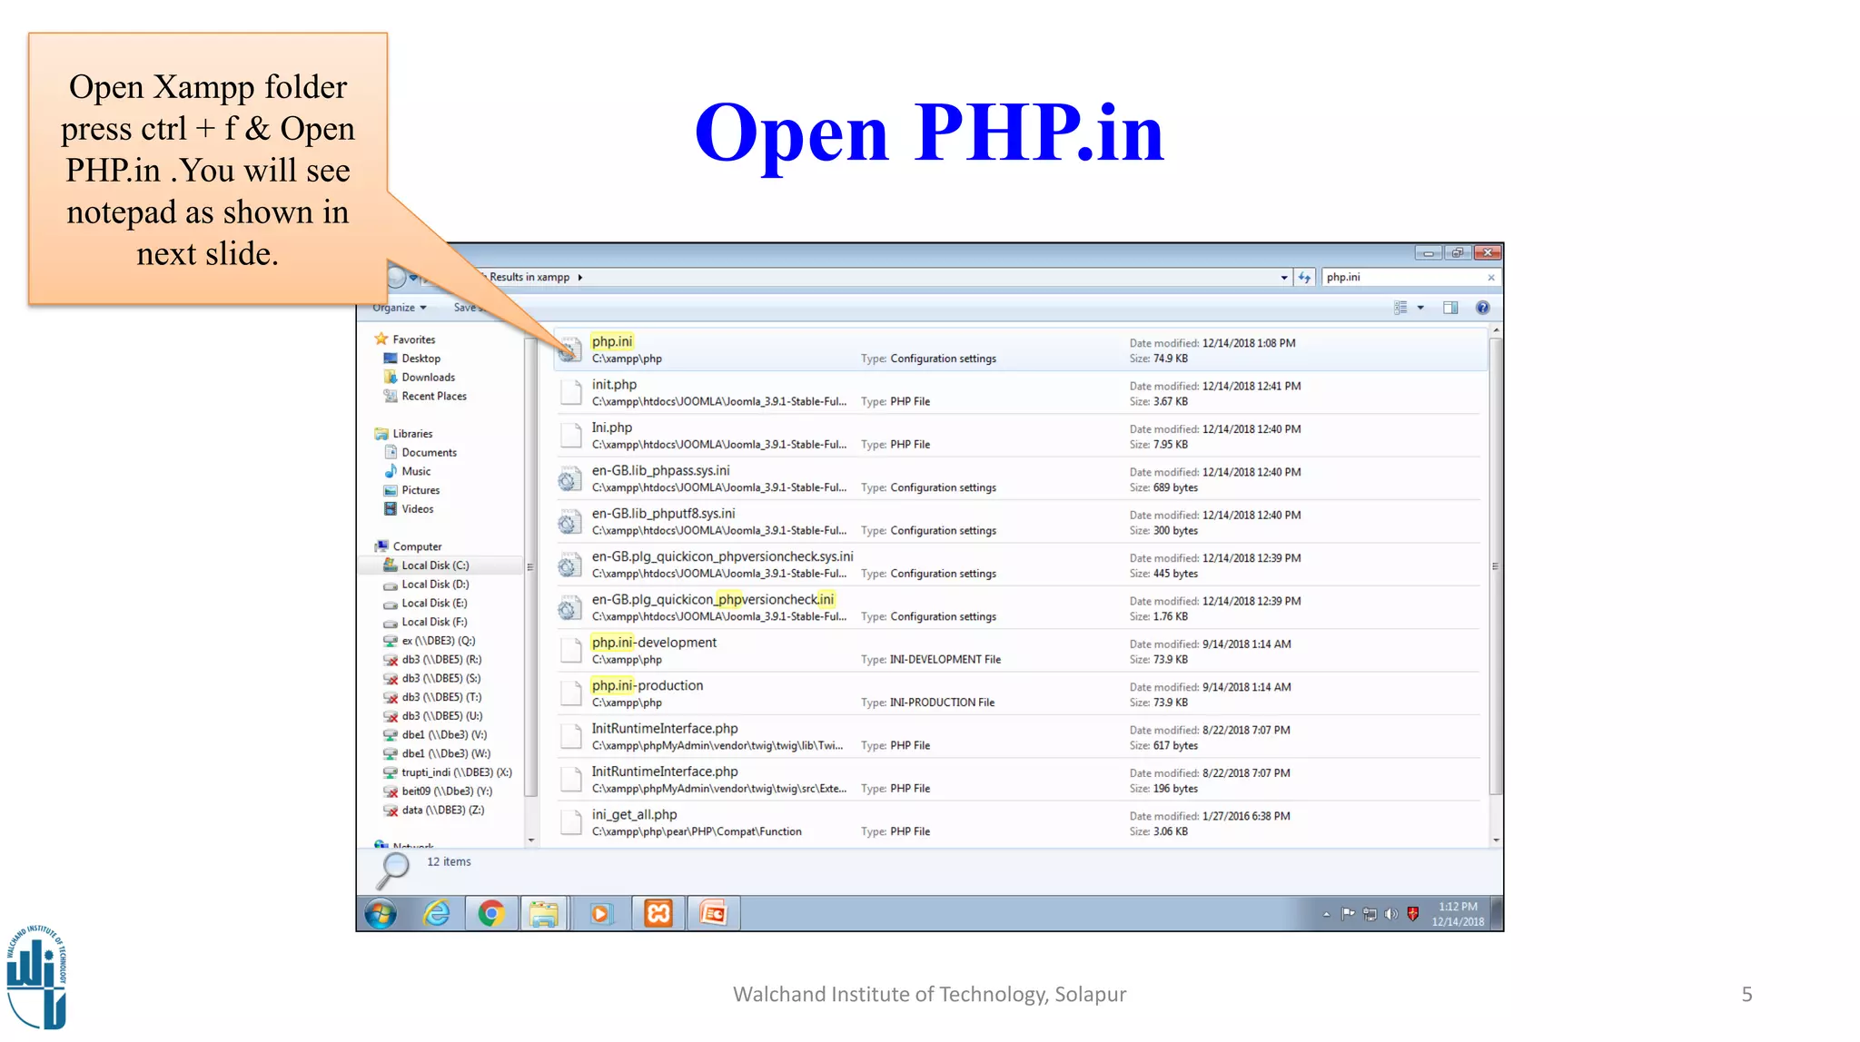Click the results list vertical scrollbar
Screen dimensions: 1860x1042
(1496, 566)
